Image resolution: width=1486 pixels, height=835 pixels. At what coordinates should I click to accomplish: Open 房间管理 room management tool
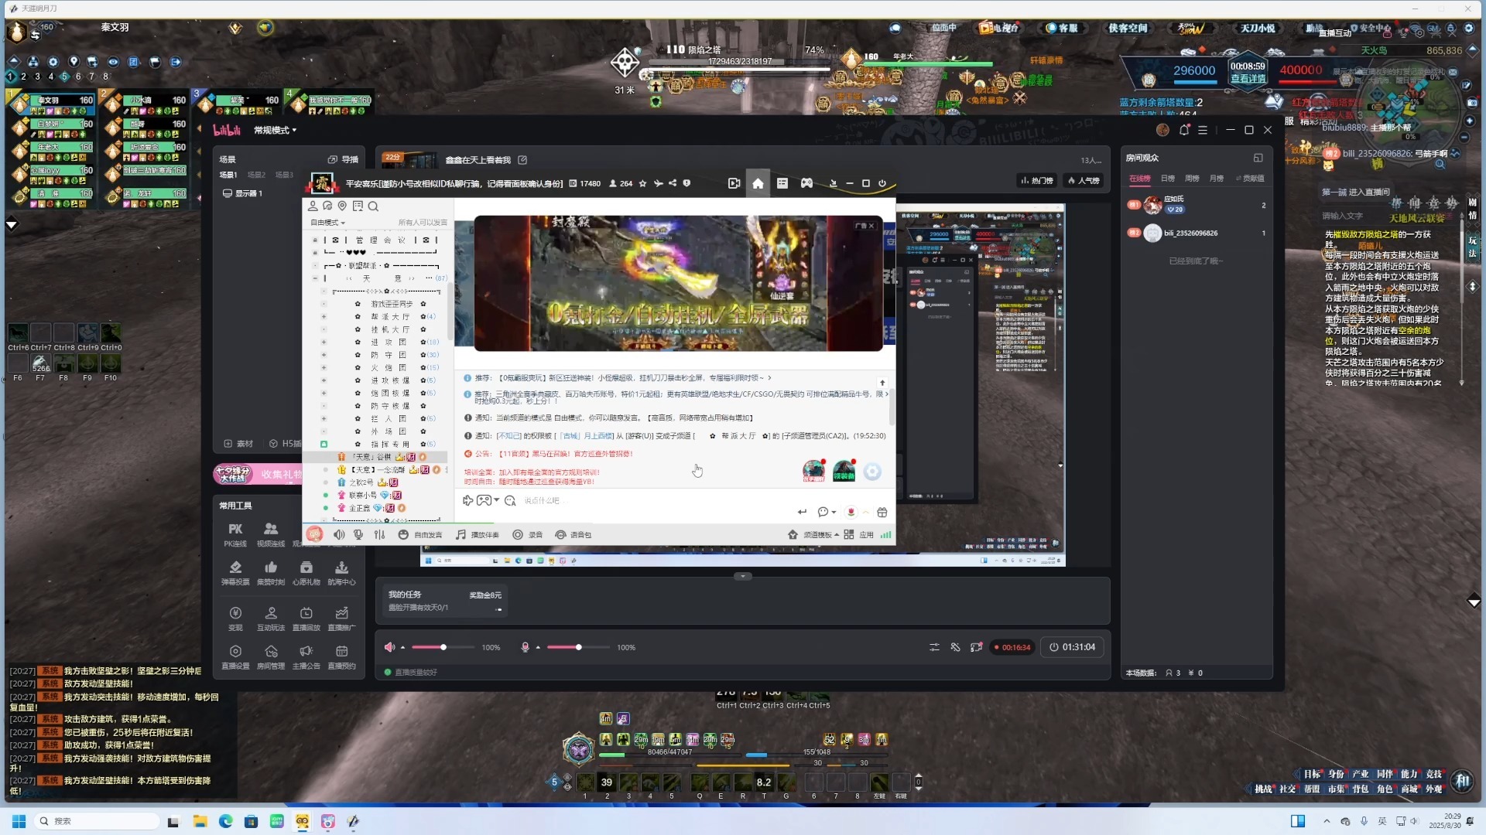point(271,656)
